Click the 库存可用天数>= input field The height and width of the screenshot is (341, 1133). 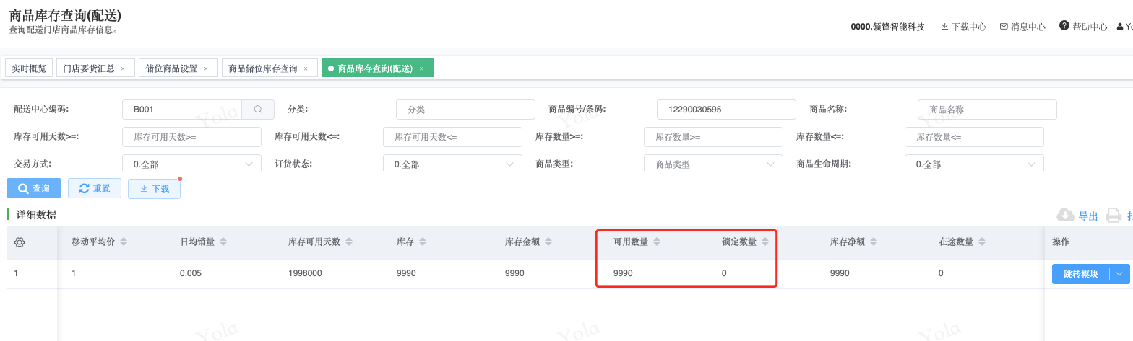pyautogui.click(x=191, y=137)
